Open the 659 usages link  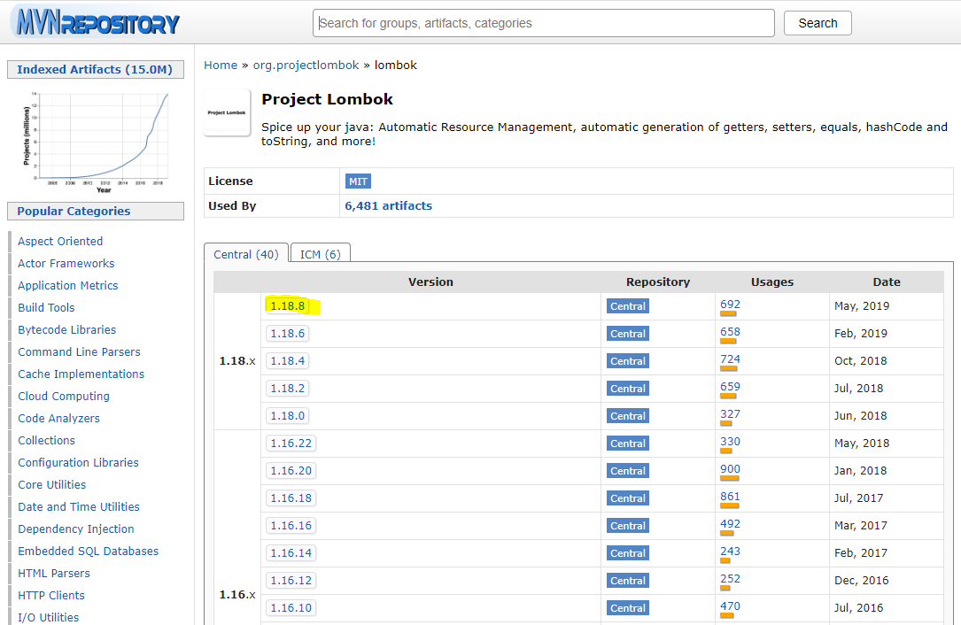[x=730, y=387]
